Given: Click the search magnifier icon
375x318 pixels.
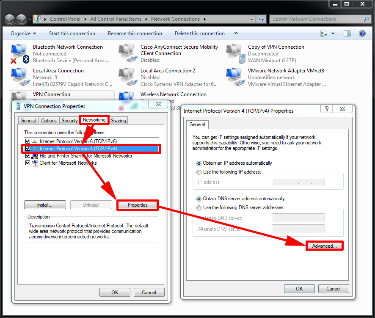Looking at the screenshot, I should tap(366, 19).
